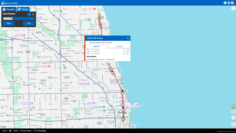Switch to the Routes tab

pos(9,9)
